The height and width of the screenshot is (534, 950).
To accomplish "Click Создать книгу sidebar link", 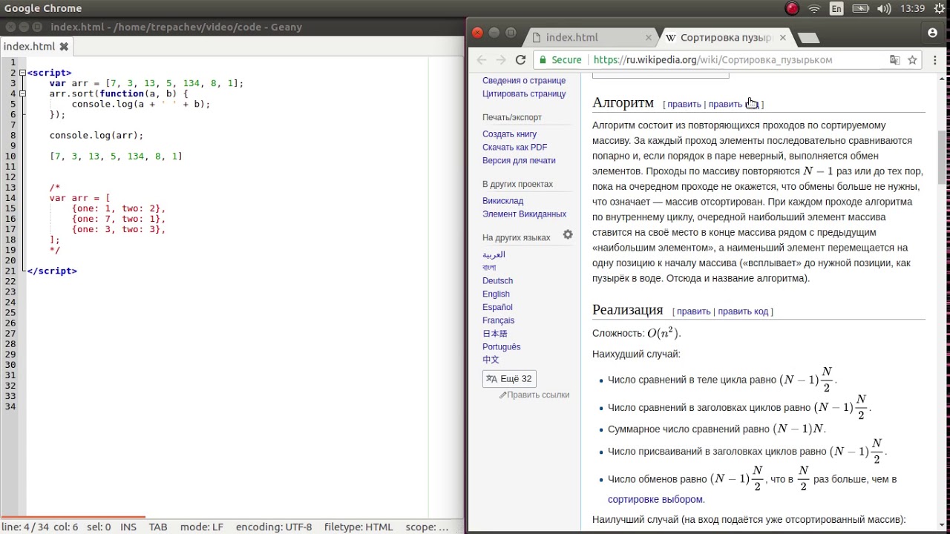I will tap(509, 134).
